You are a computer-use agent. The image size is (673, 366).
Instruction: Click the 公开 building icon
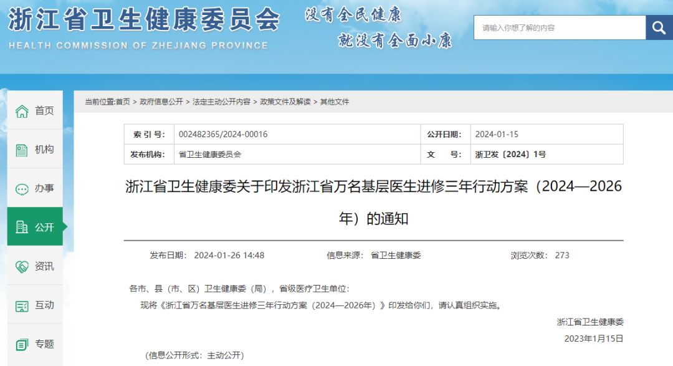tap(22, 227)
